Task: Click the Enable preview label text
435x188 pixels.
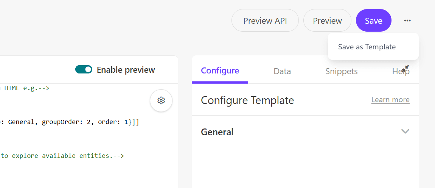Action: [126, 70]
